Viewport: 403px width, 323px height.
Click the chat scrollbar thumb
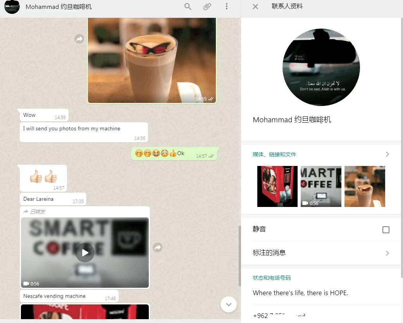pyautogui.click(x=239, y=256)
